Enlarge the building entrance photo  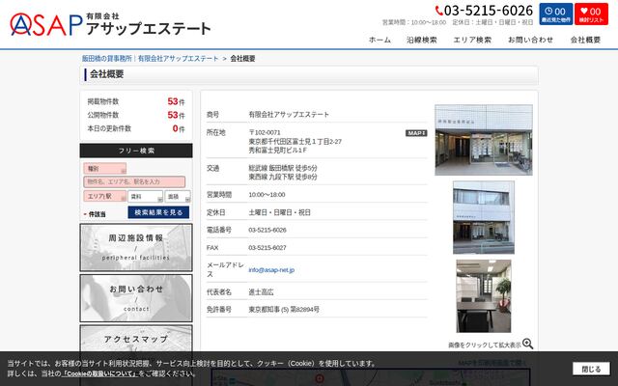click(x=484, y=140)
